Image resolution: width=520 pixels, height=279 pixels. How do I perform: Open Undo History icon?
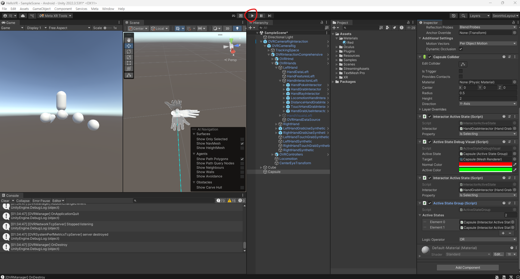click(454, 16)
